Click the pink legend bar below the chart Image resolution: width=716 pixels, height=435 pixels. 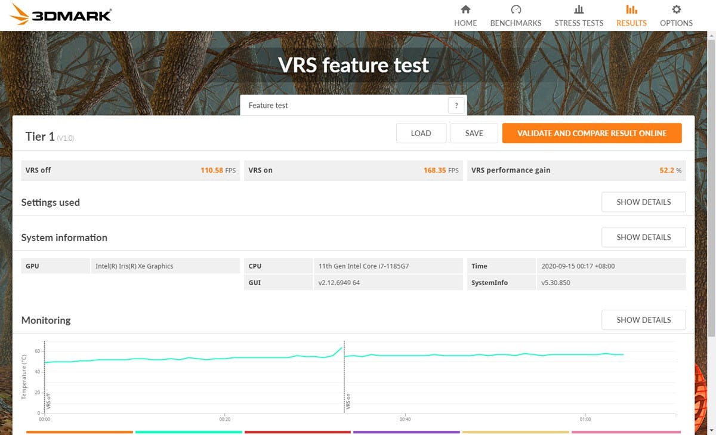pyautogui.click(x=626, y=432)
